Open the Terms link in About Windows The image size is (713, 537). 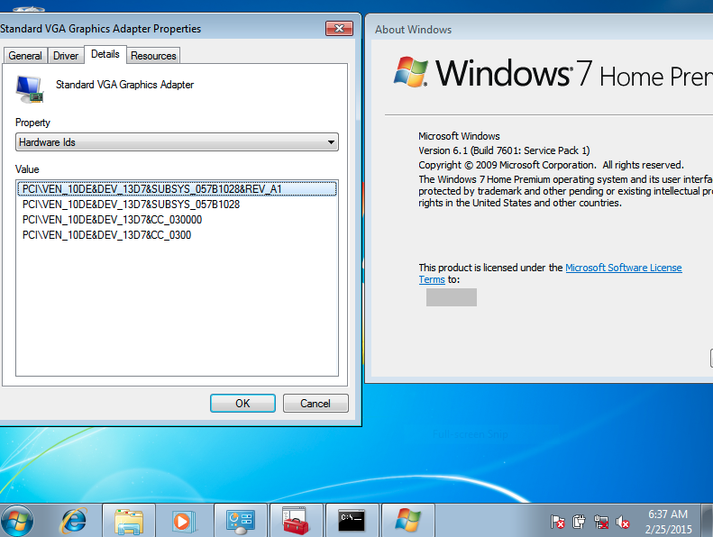(432, 279)
